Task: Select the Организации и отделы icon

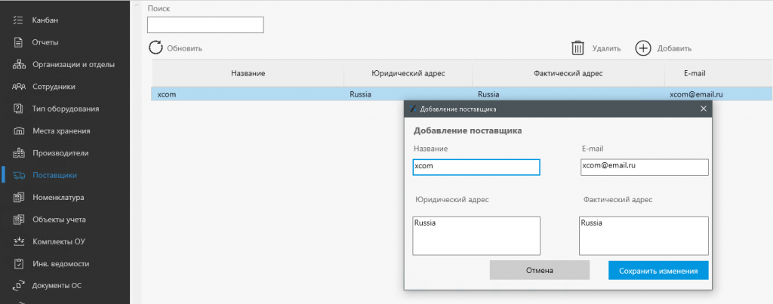Action: tap(18, 65)
